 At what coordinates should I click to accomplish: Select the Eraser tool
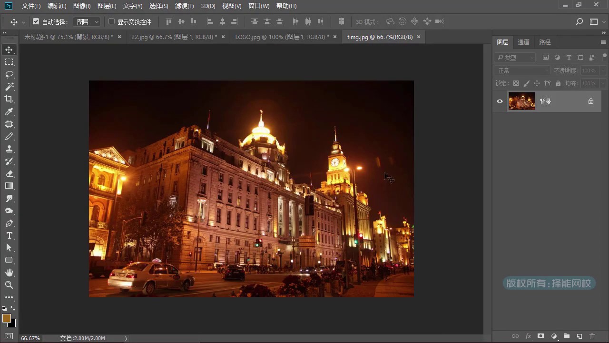(x=9, y=173)
